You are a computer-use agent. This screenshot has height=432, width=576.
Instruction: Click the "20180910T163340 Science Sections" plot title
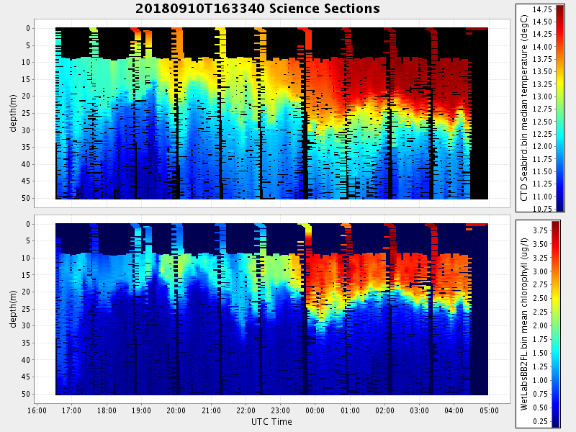258,9
